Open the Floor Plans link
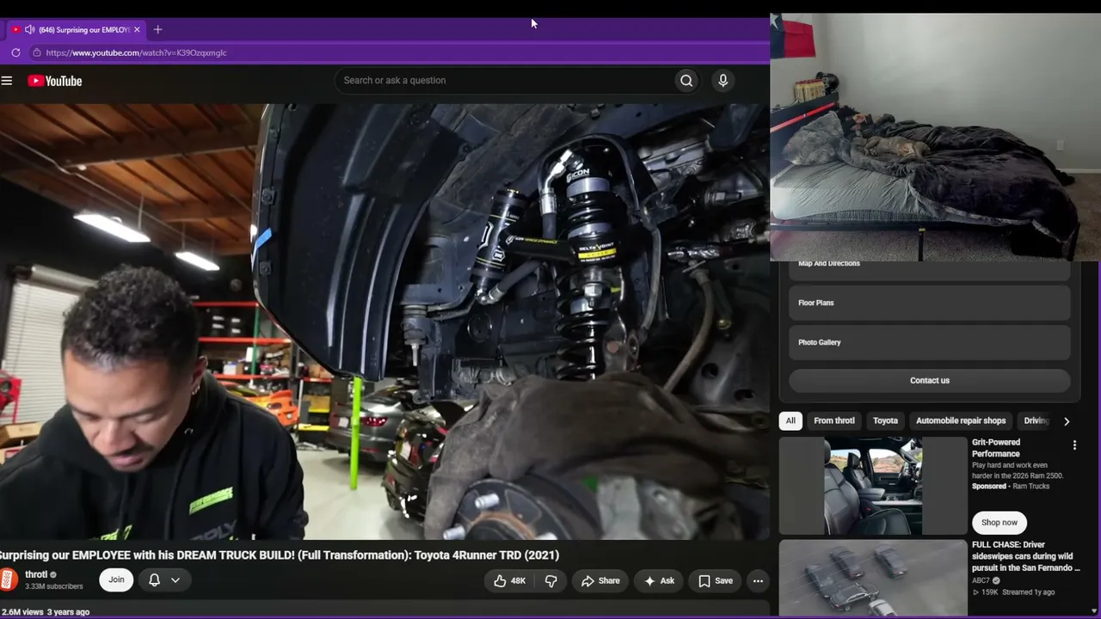 [x=930, y=303]
